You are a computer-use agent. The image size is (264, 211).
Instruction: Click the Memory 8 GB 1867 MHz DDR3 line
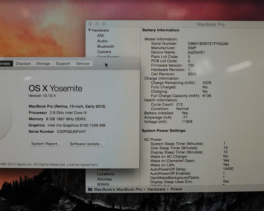coord(57,119)
